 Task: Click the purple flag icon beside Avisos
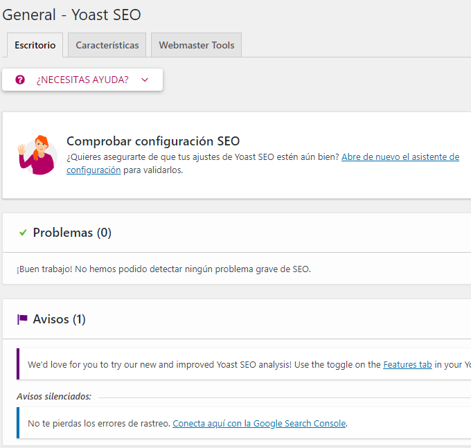[22, 319]
